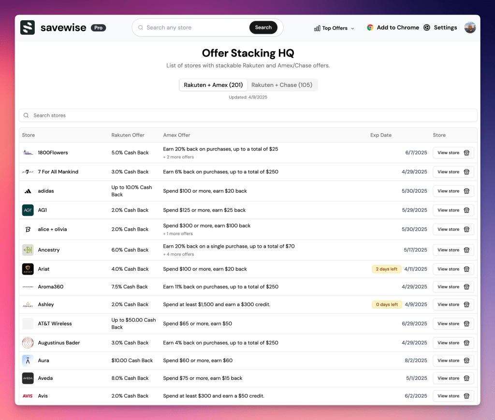Click the profile avatar in the header
Viewport: 495px width, 420px height.
[x=470, y=28]
